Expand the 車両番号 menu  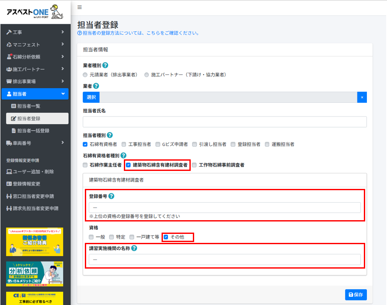pyautogui.click(x=35, y=143)
